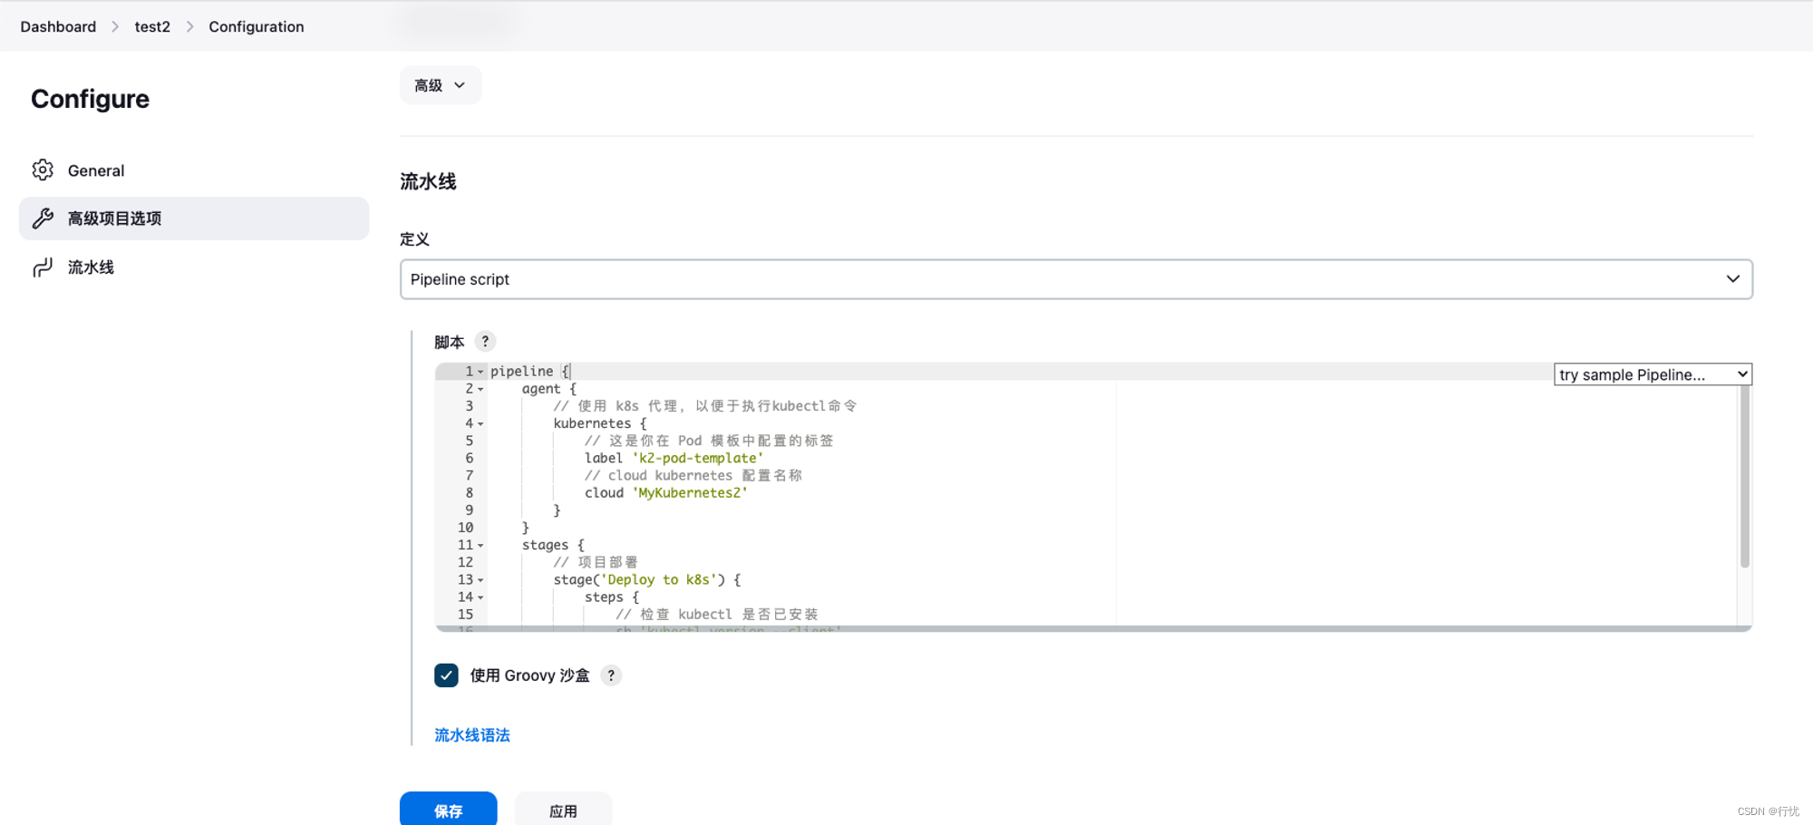1813x825 pixels.
Task: Click line number 10 in gutter
Action: click(465, 528)
